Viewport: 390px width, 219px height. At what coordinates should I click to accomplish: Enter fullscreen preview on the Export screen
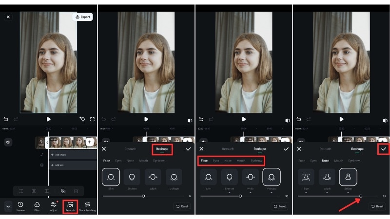pos(92,119)
